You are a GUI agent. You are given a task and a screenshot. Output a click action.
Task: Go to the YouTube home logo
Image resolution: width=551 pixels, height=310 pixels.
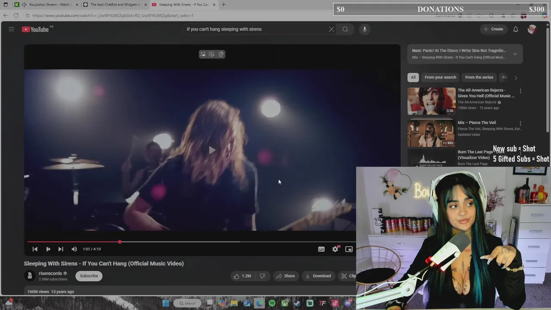click(35, 29)
